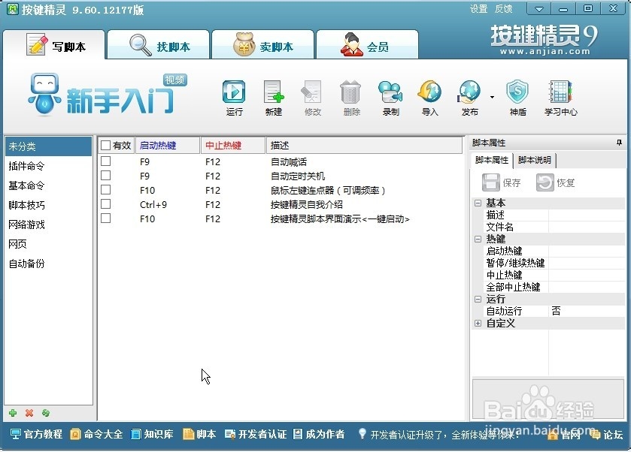This screenshot has height=452, width=631.
Task: Select the 插件命令 category
Action: [48, 166]
